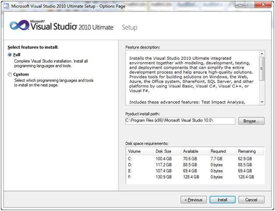Click the Install button
The height and width of the screenshot is (211, 275).
click(x=222, y=200)
